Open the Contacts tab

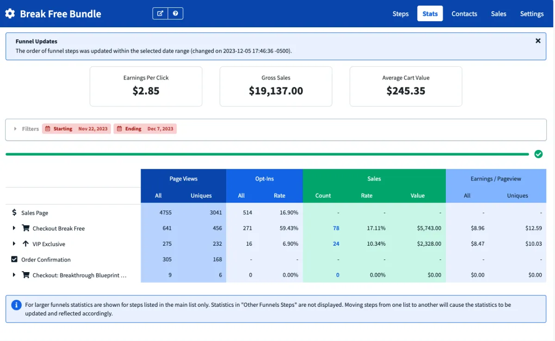pyautogui.click(x=464, y=13)
